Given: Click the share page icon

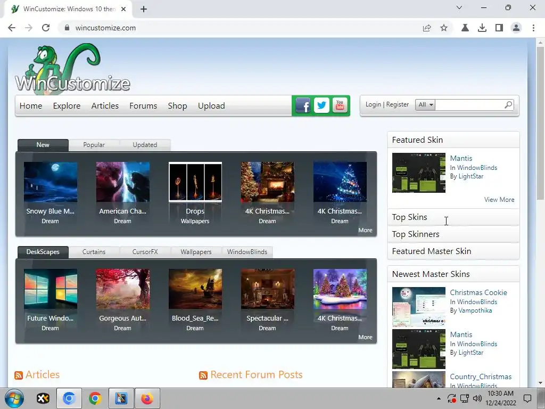Looking at the screenshot, I should [x=427, y=28].
